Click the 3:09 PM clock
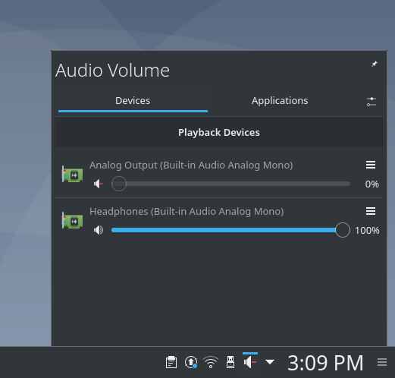This screenshot has height=378, width=395. [x=325, y=363]
